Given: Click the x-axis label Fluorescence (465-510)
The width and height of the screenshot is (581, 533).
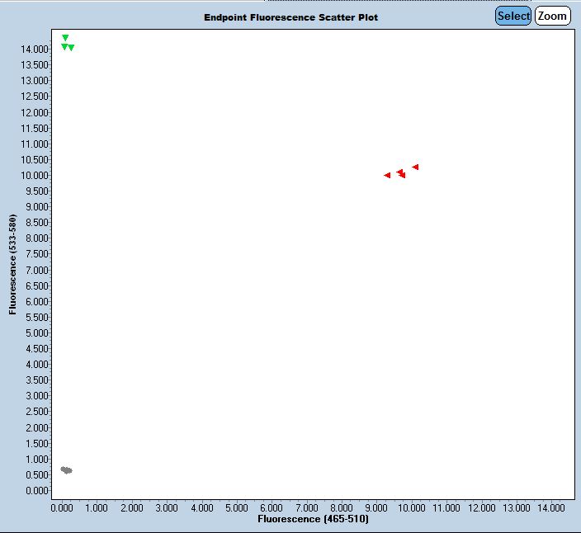Looking at the screenshot, I should (x=313, y=520).
